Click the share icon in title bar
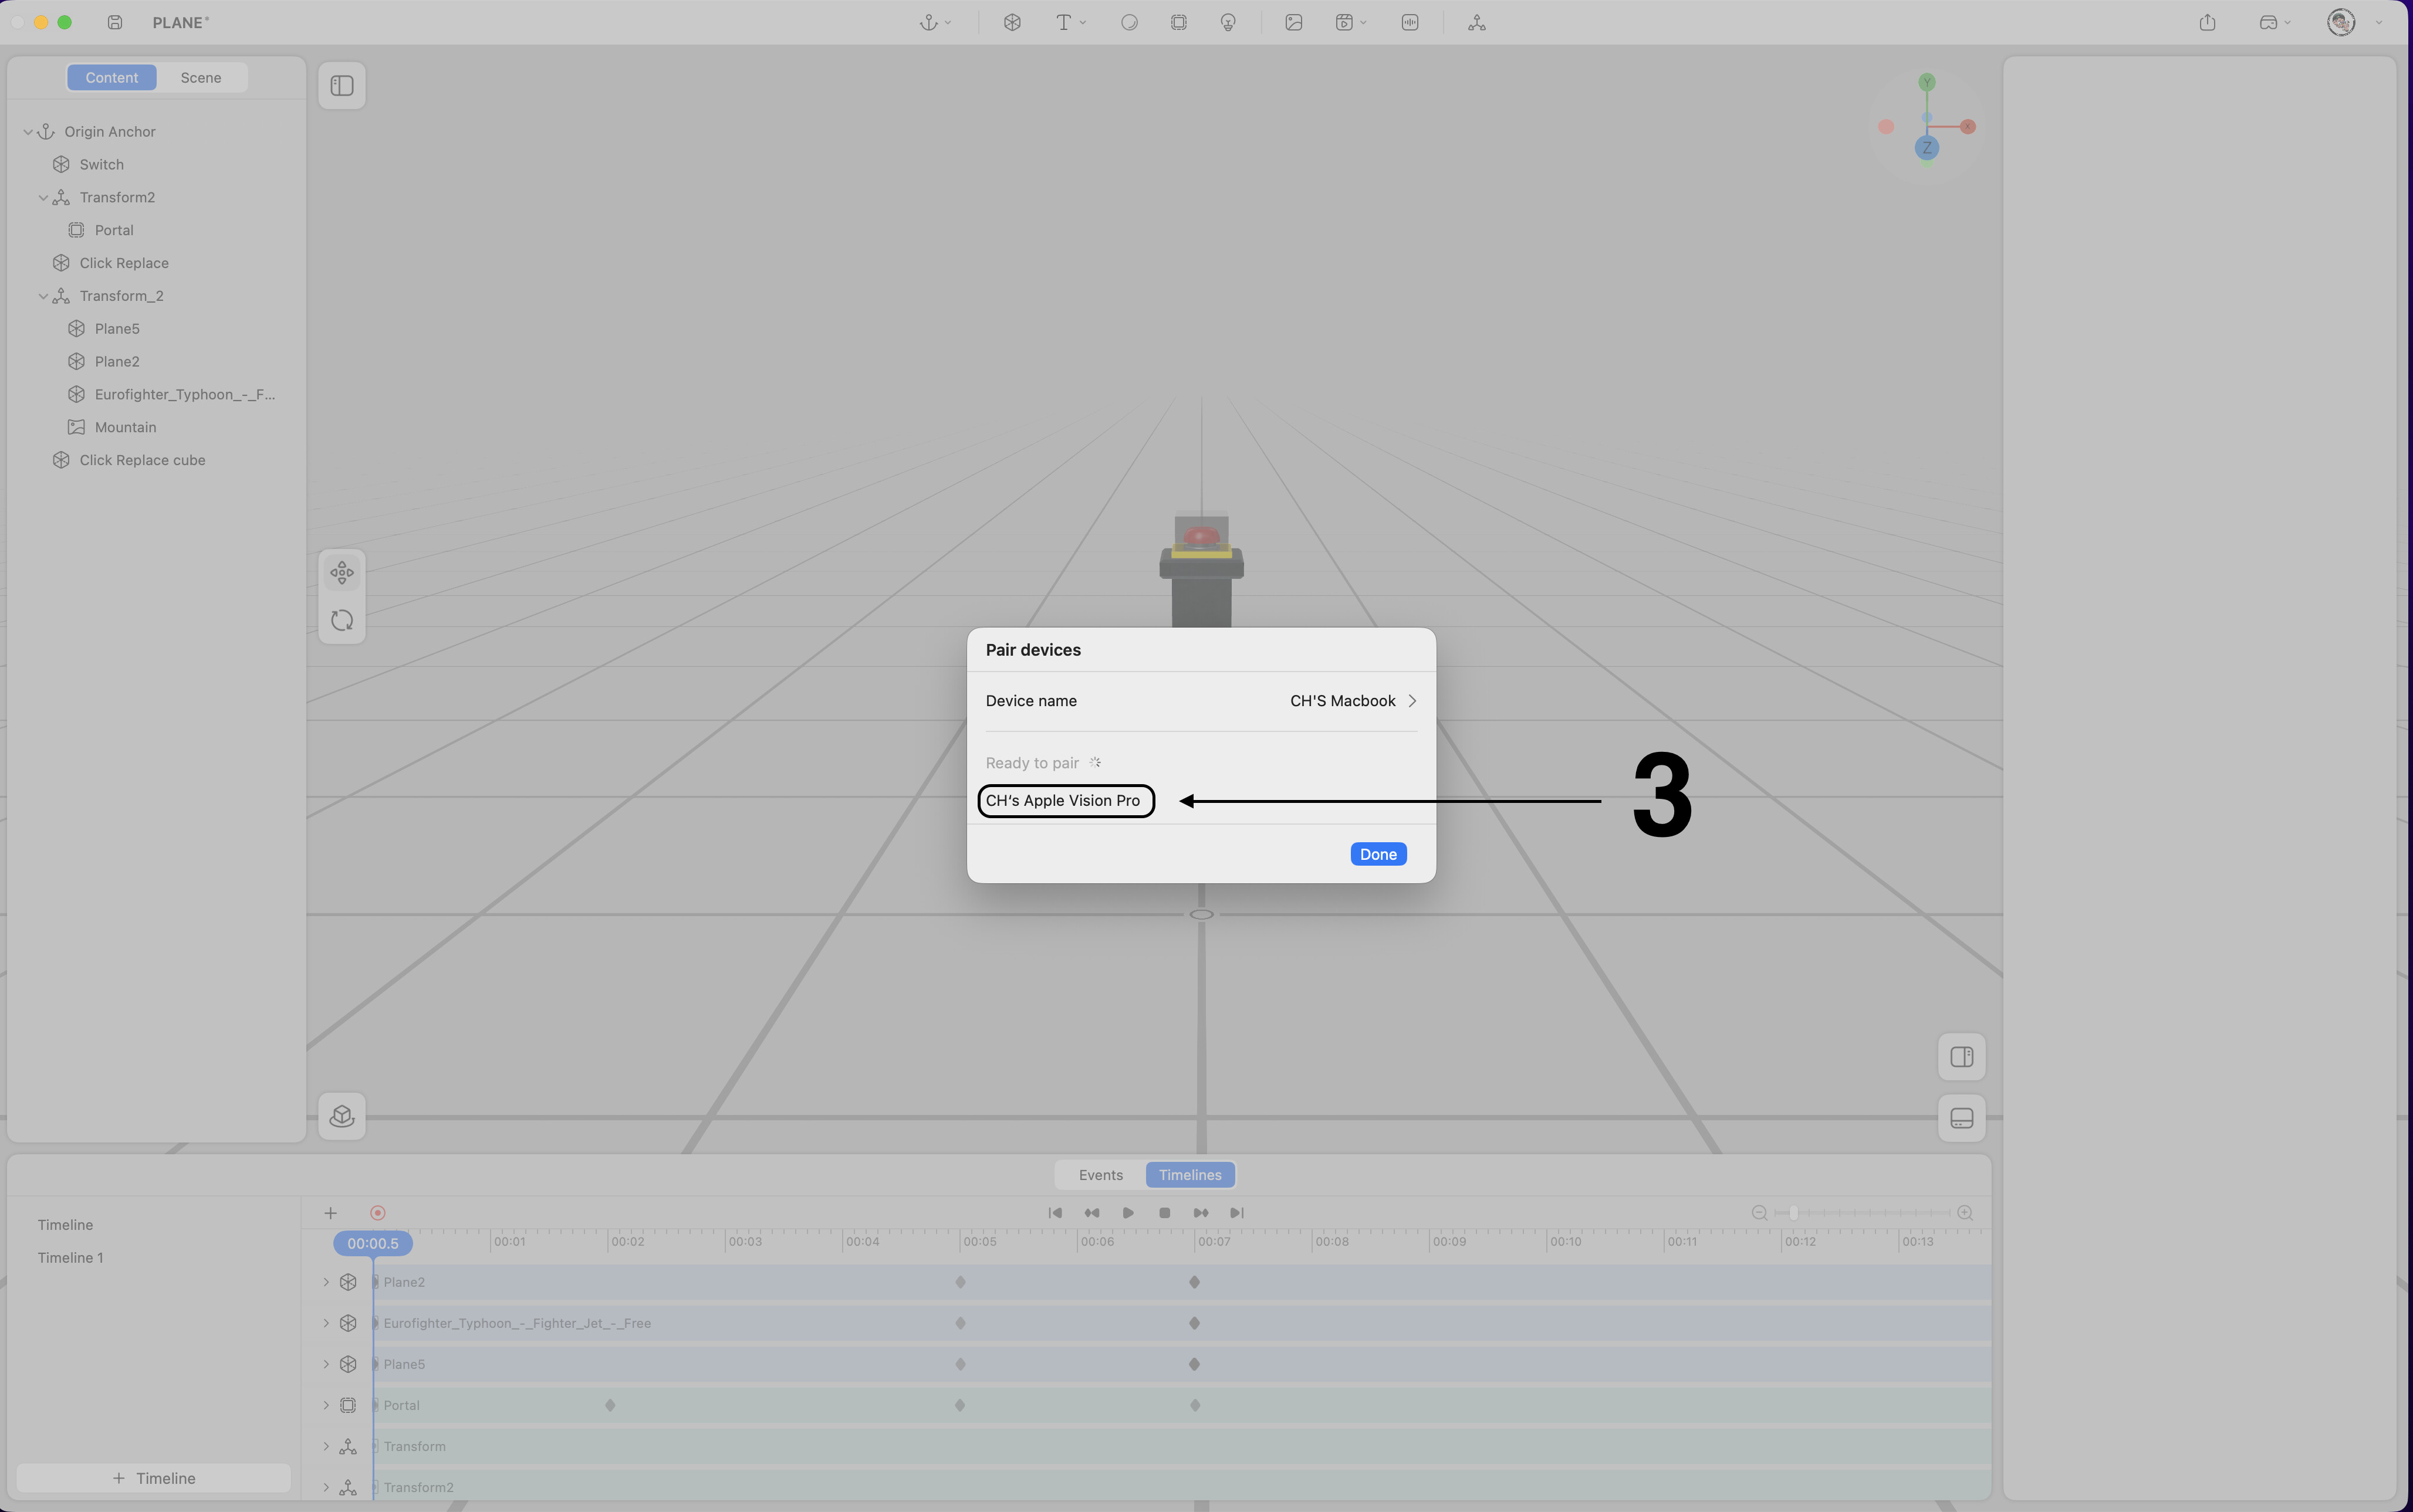2413x1512 pixels. pyautogui.click(x=2208, y=22)
